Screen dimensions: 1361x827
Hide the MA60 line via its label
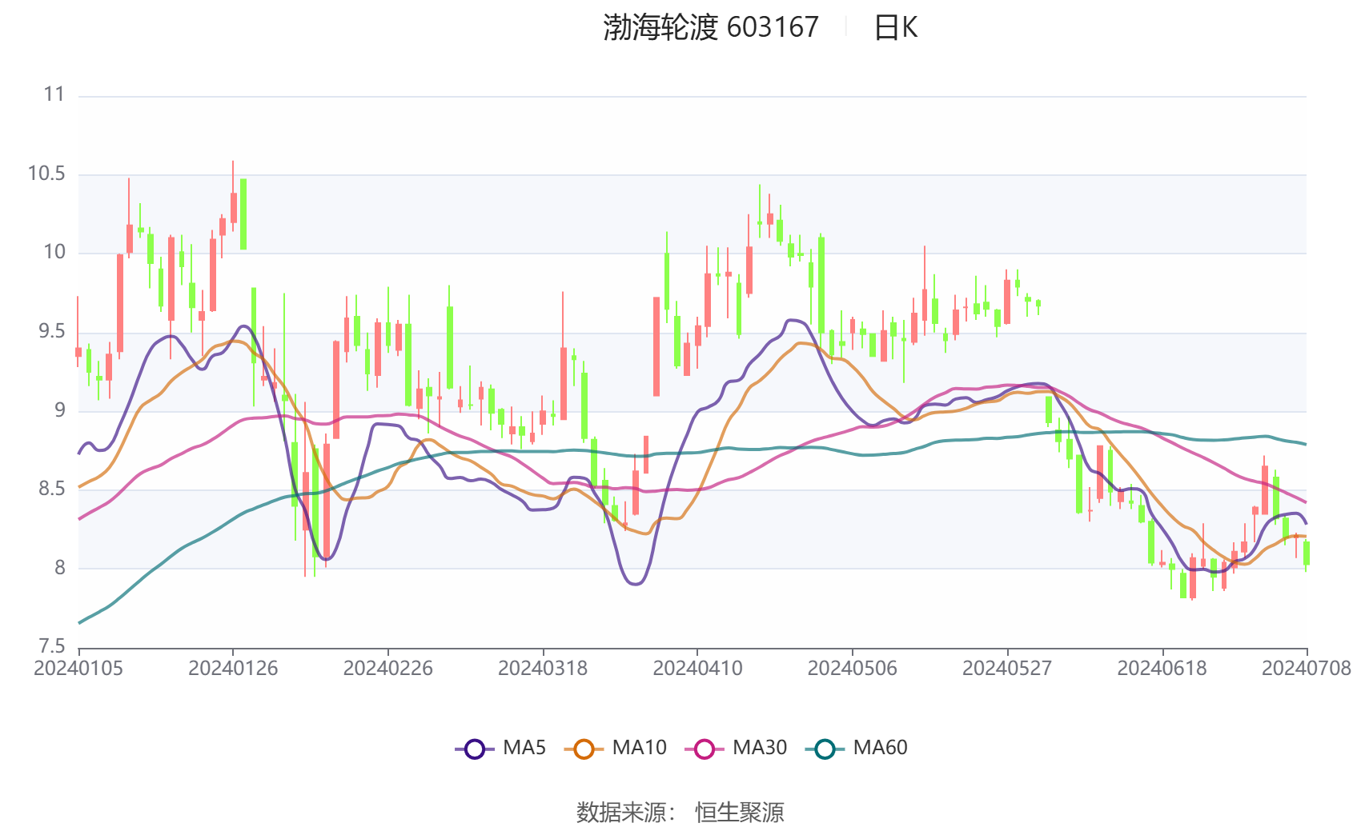tap(880, 748)
